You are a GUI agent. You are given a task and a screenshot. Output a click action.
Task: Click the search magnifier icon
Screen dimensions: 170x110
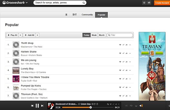tap(84, 3)
